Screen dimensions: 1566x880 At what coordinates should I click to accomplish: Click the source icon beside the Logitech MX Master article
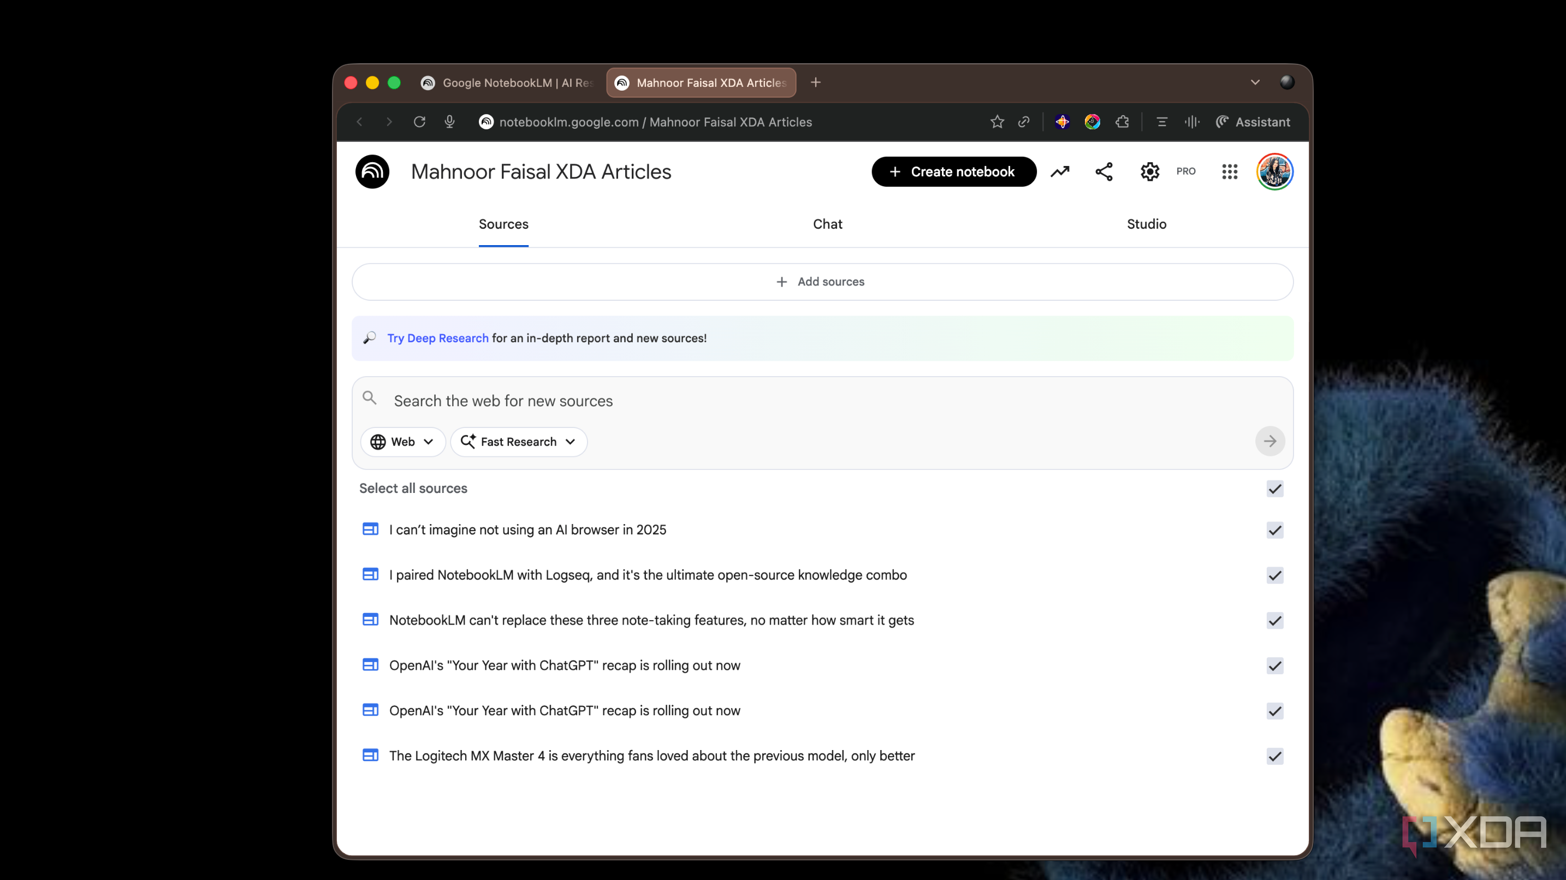[x=370, y=756]
